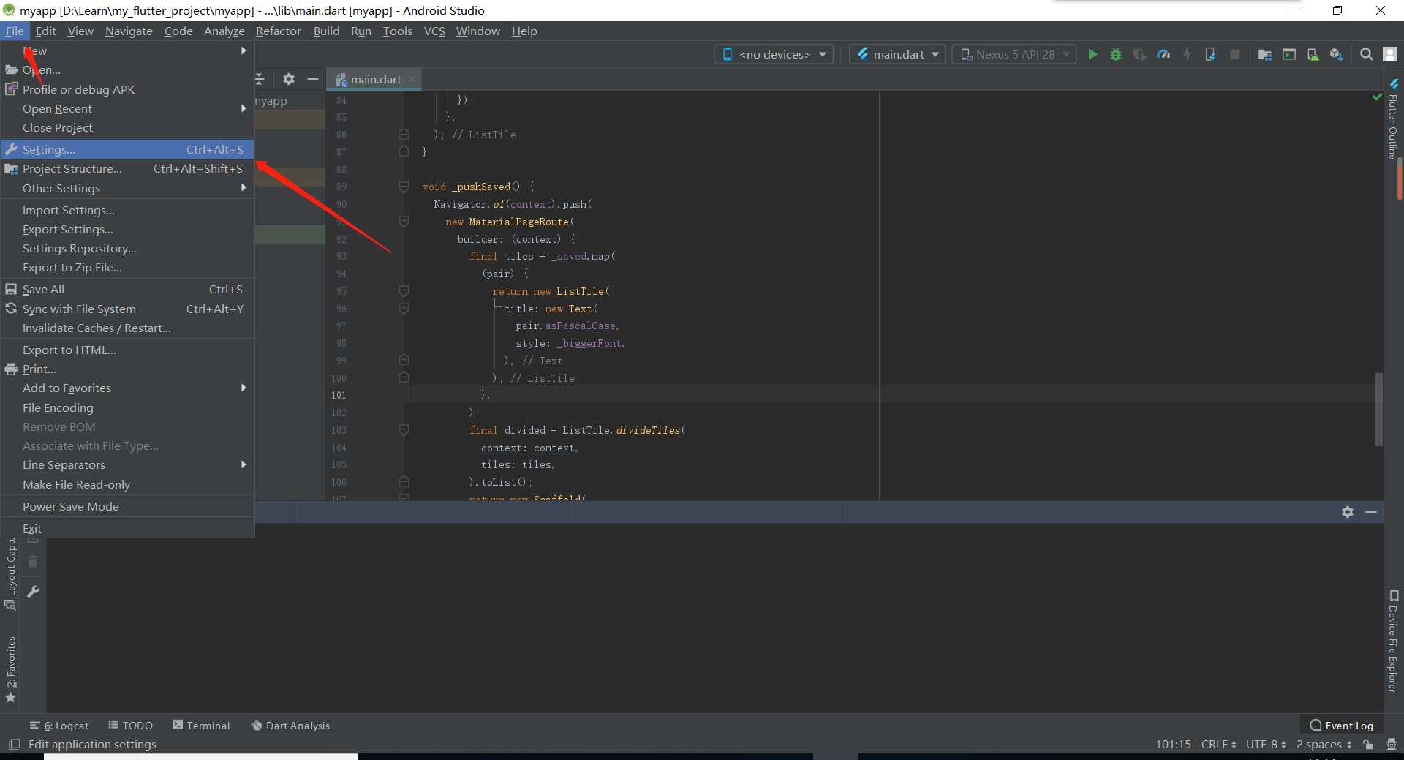Image resolution: width=1404 pixels, height=760 pixels.
Task: Open the Device File Explorer side panel
Action: point(1393,641)
